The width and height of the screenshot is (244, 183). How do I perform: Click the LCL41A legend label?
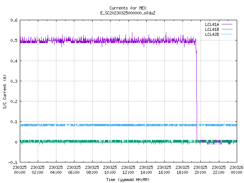coord(212,24)
